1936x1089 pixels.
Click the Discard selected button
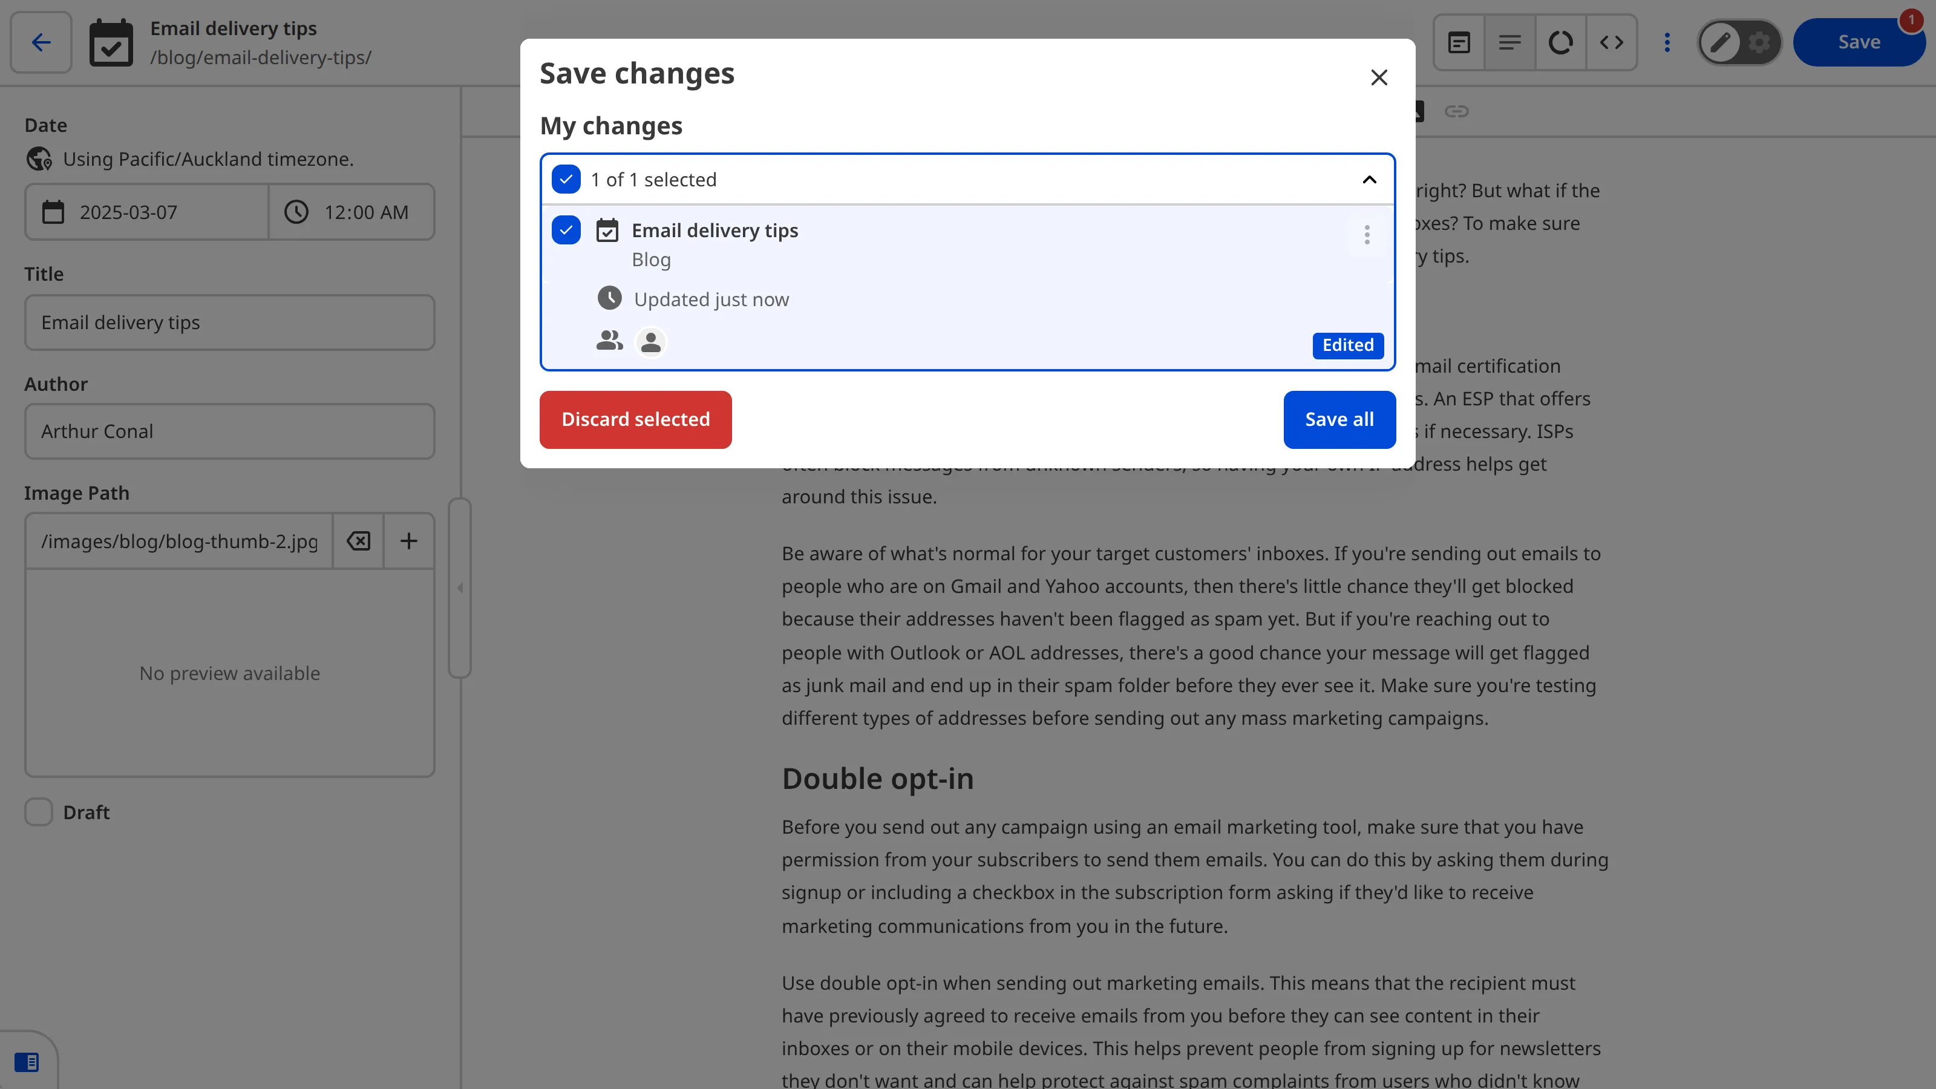pyautogui.click(x=635, y=419)
